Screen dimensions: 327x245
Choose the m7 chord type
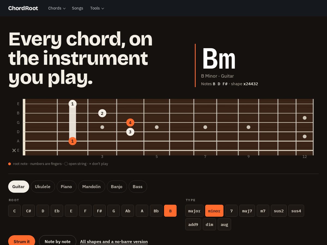tap(263, 211)
